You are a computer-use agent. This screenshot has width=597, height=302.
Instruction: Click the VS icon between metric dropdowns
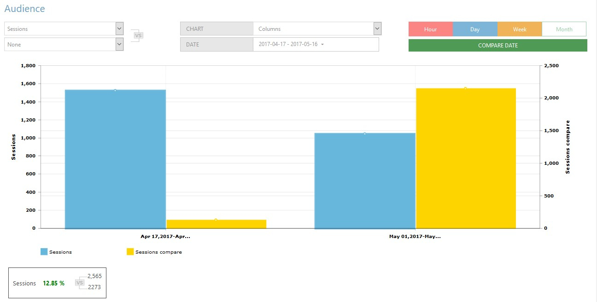point(138,35)
